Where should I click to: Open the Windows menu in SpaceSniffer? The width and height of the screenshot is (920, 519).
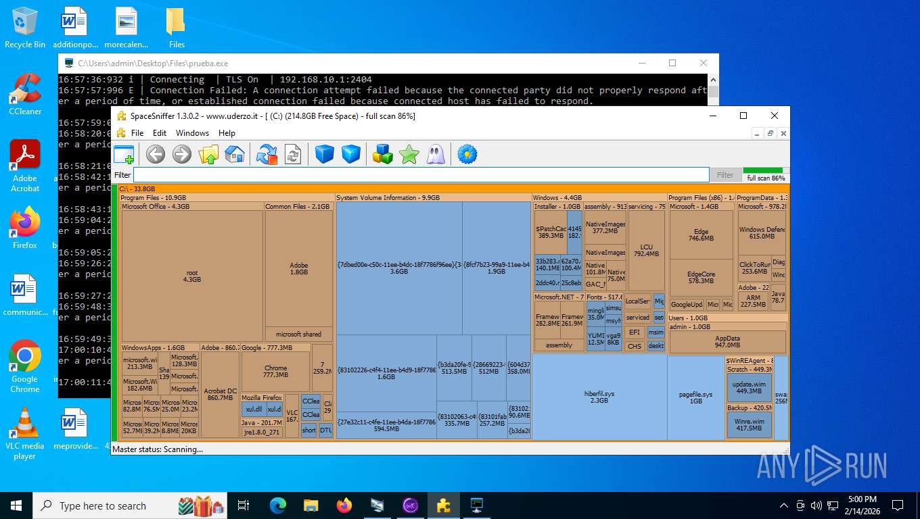pyautogui.click(x=193, y=133)
